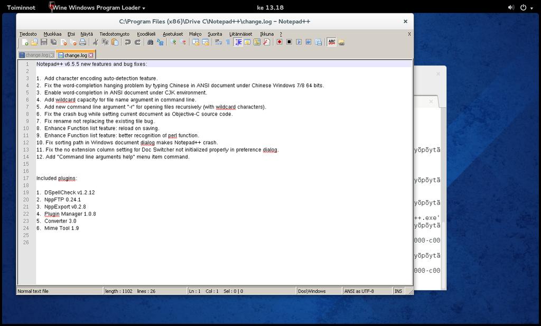Open the Suorita menu
Screen dimensions: 541x326
214,34
